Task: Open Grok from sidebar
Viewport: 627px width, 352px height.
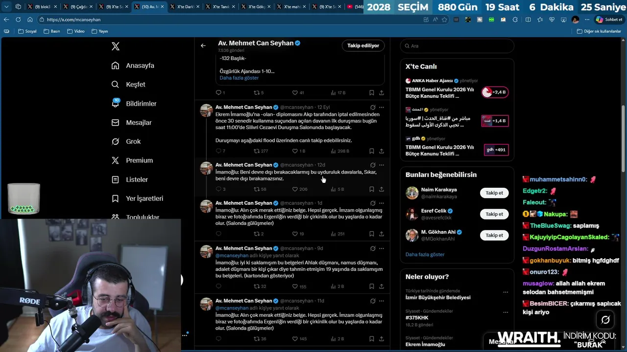Action: (x=126, y=141)
